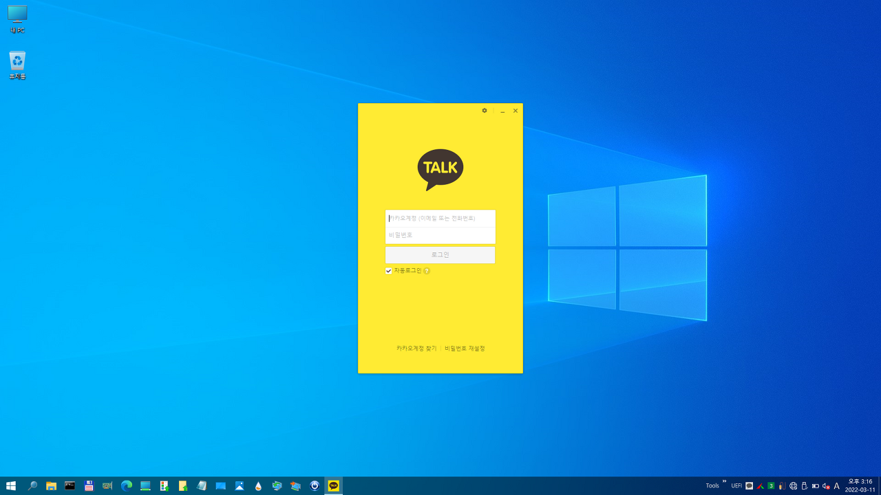This screenshot has height=495, width=881.
Task: Open the gray notepad taskbar icon
Action: pos(202,485)
